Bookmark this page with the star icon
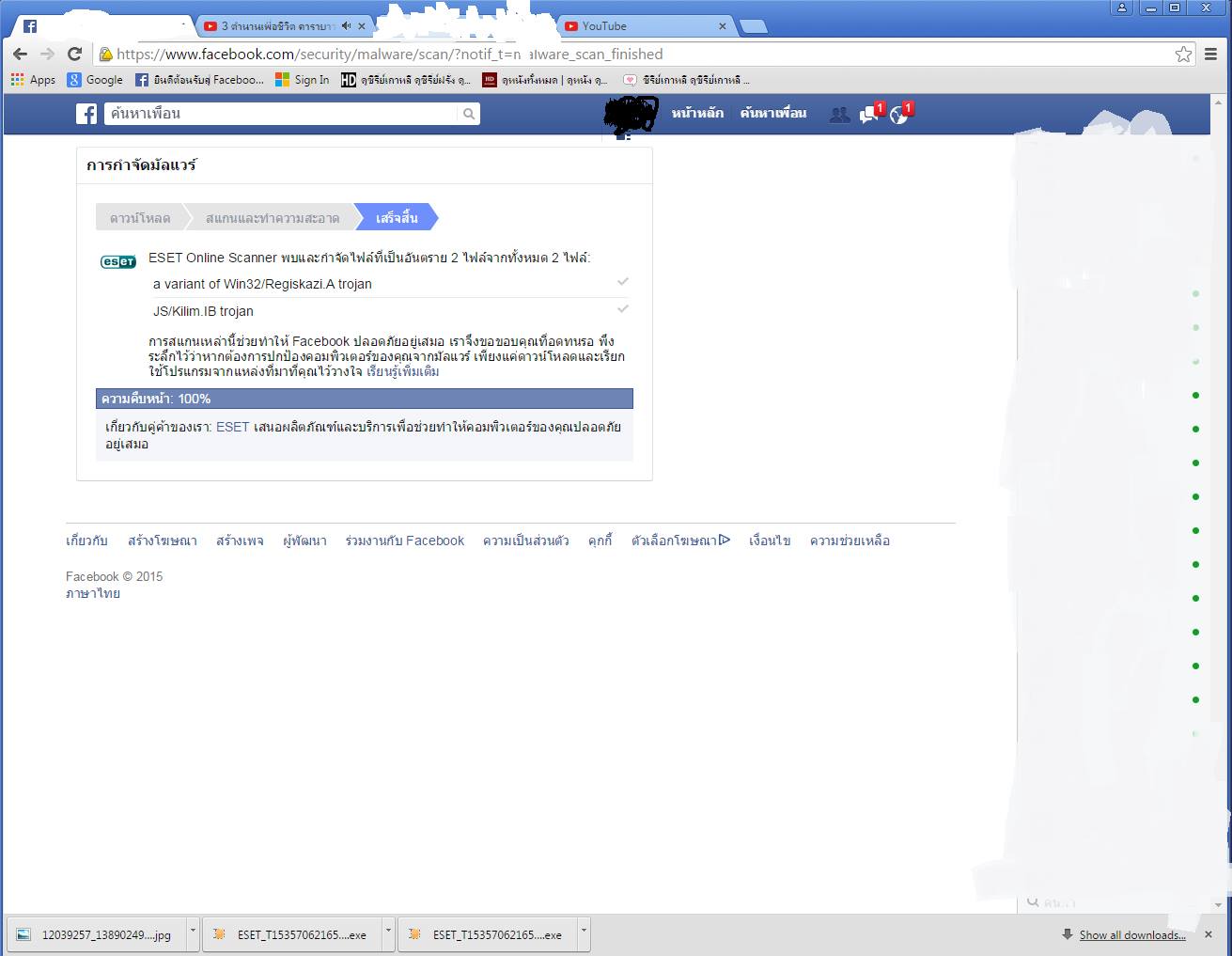This screenshot has width=1232, height=956. click(x=1183, y=55)
